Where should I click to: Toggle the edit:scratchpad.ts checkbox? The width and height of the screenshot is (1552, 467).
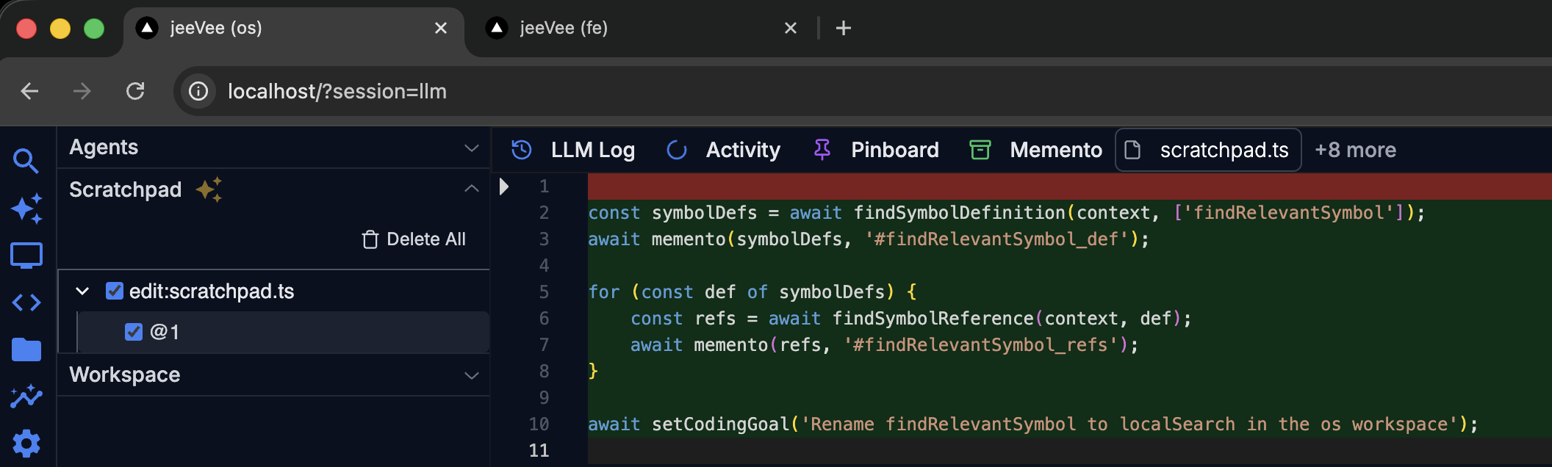click(x=115, y=291)
